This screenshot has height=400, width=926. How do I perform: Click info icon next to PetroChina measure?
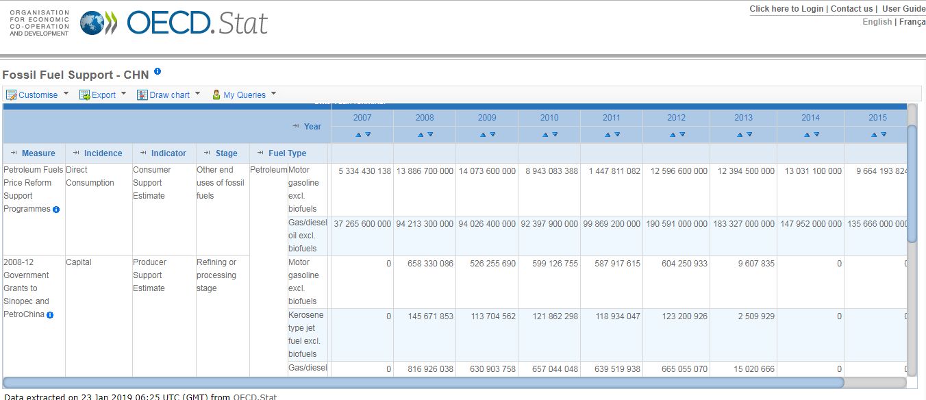[50, 315]
